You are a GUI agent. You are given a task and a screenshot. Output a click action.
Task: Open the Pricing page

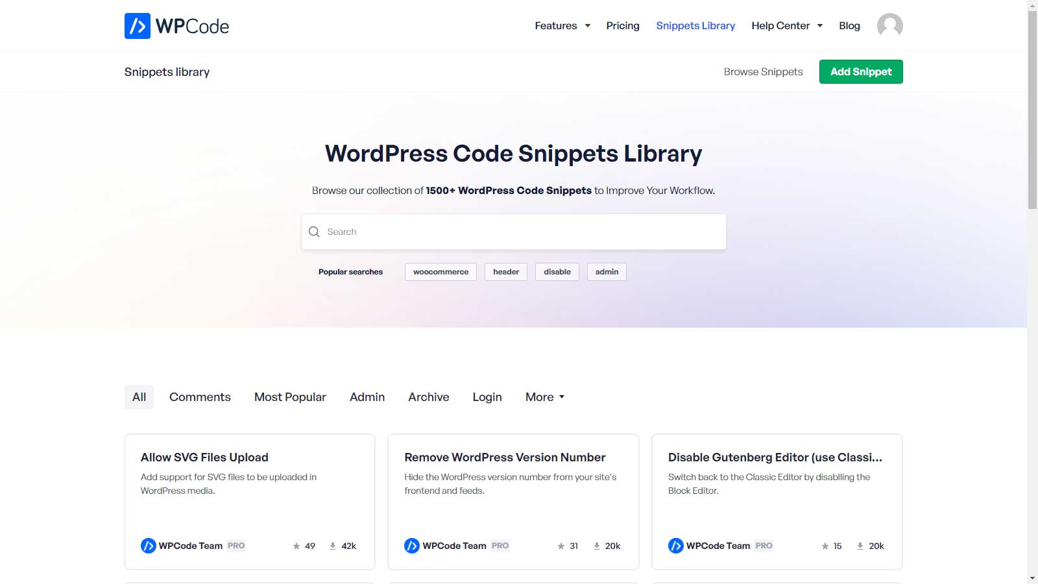pyautogui.click(x=623, y=26)
